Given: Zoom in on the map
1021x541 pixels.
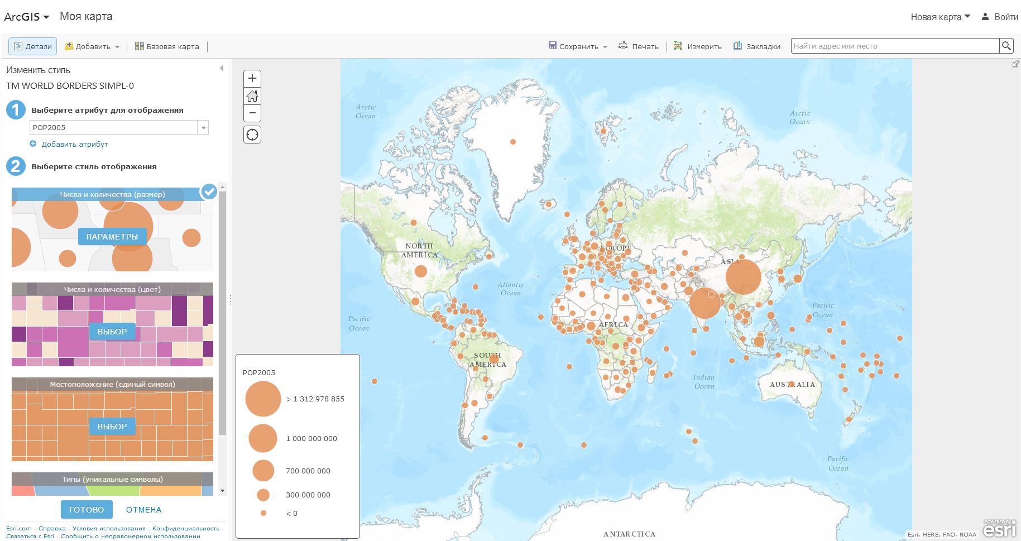Looking at the screenshot, I should click(x=252, y=78).
